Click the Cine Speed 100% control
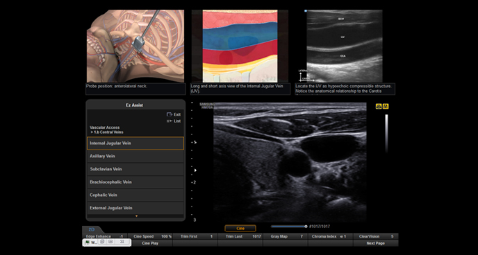This screenshot has height=255, width=478. click(150, 236)
